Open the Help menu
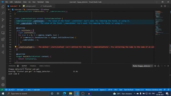171x96 pixels. tap(47, 2)
